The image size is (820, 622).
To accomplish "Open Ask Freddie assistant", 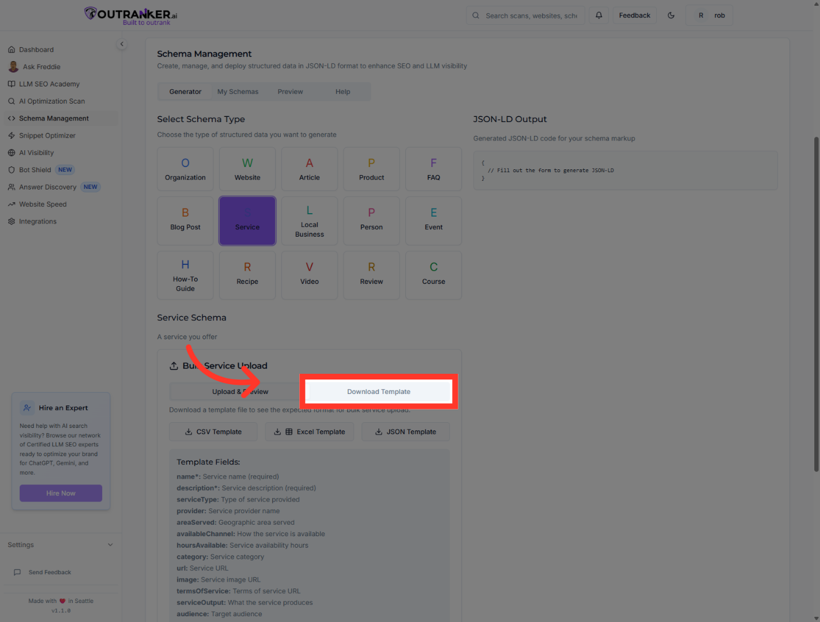I will tap(41, 67).
